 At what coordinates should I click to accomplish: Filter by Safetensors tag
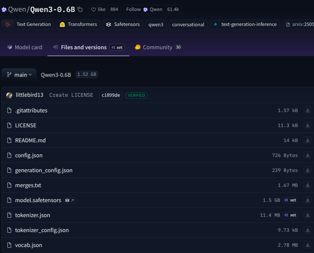click(x=123, y=25)
